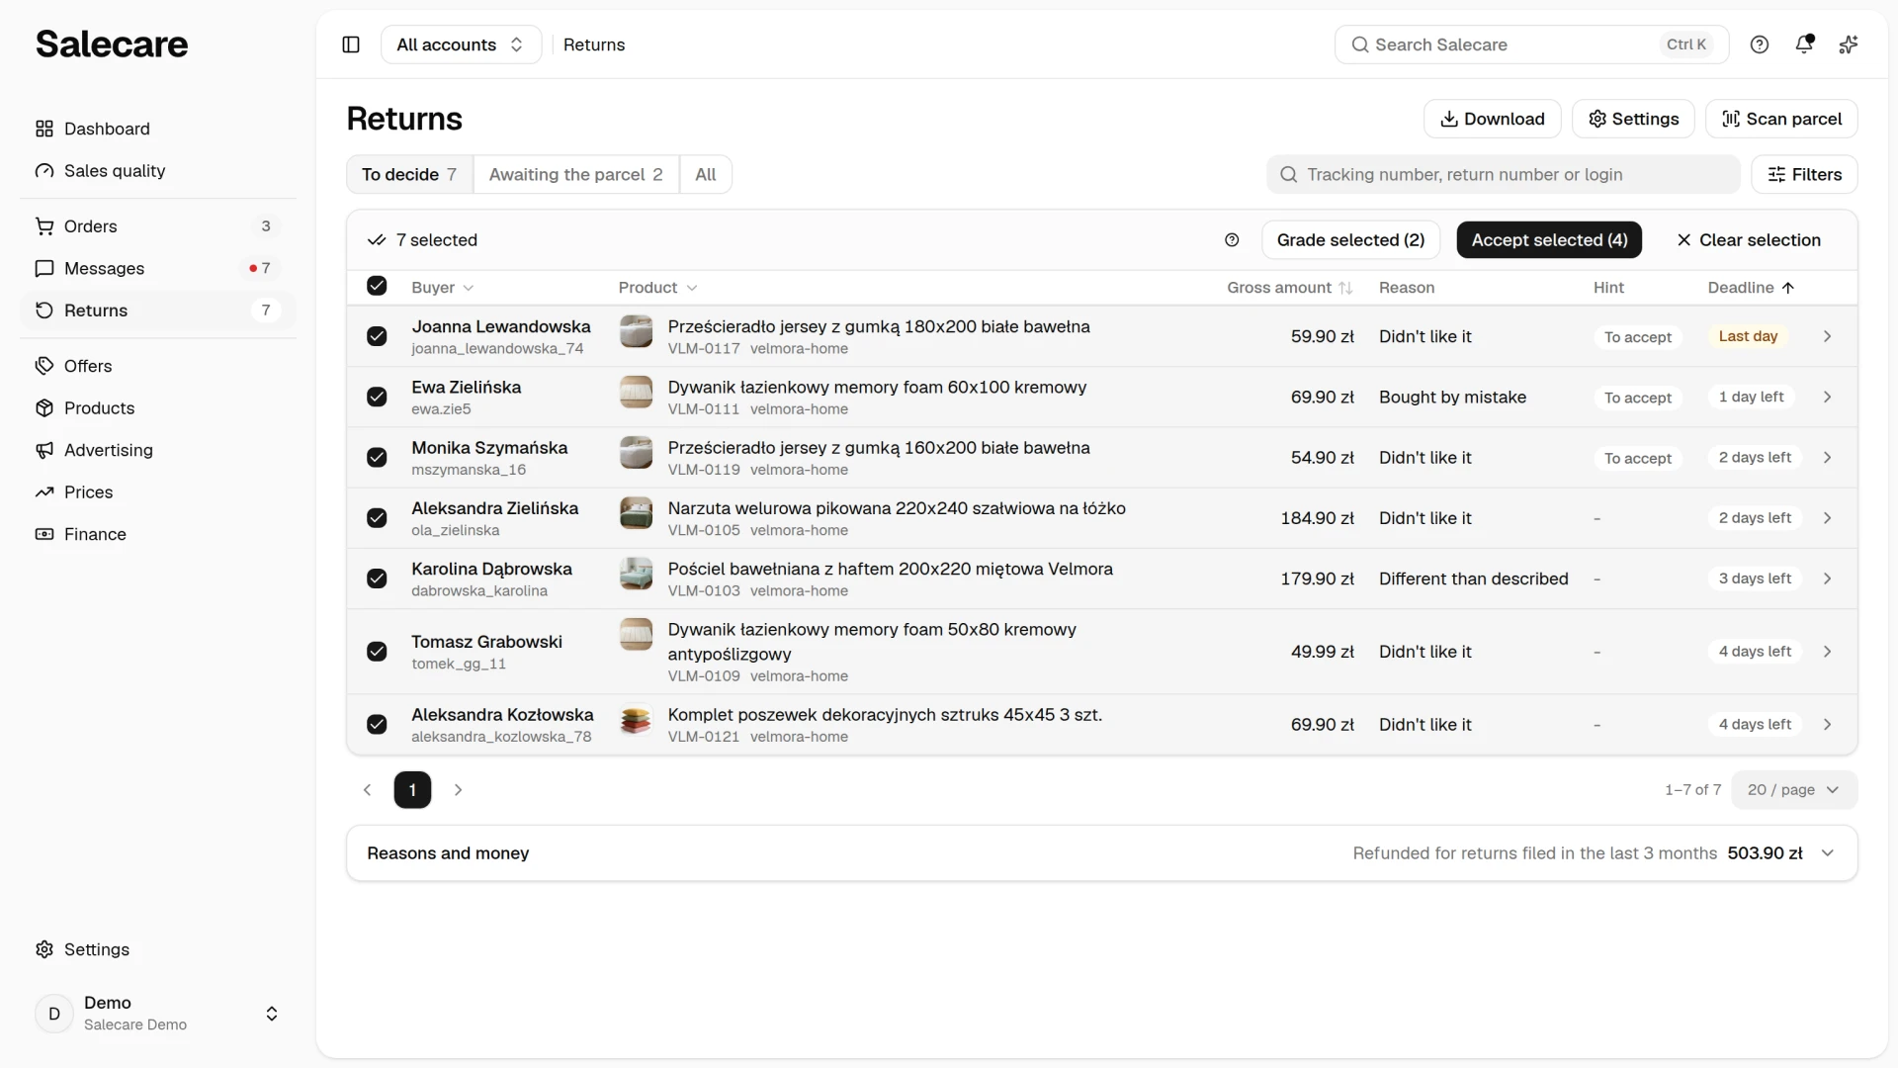This screenshot has height=1068, width=1898.
Task: Switch to Awaiting the parcel tab
Action: tap(576, 174)
